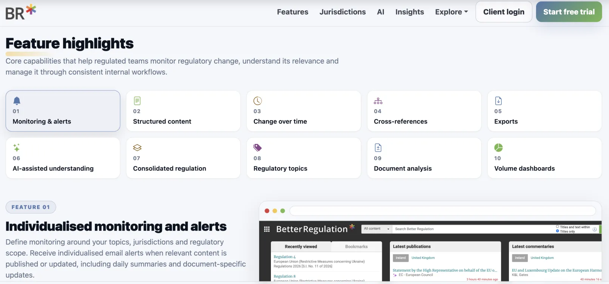Select the 'Titles and text within' radio option
This screenshot has width=609, height=284.
pyautogui.click(x=557, y=227)
